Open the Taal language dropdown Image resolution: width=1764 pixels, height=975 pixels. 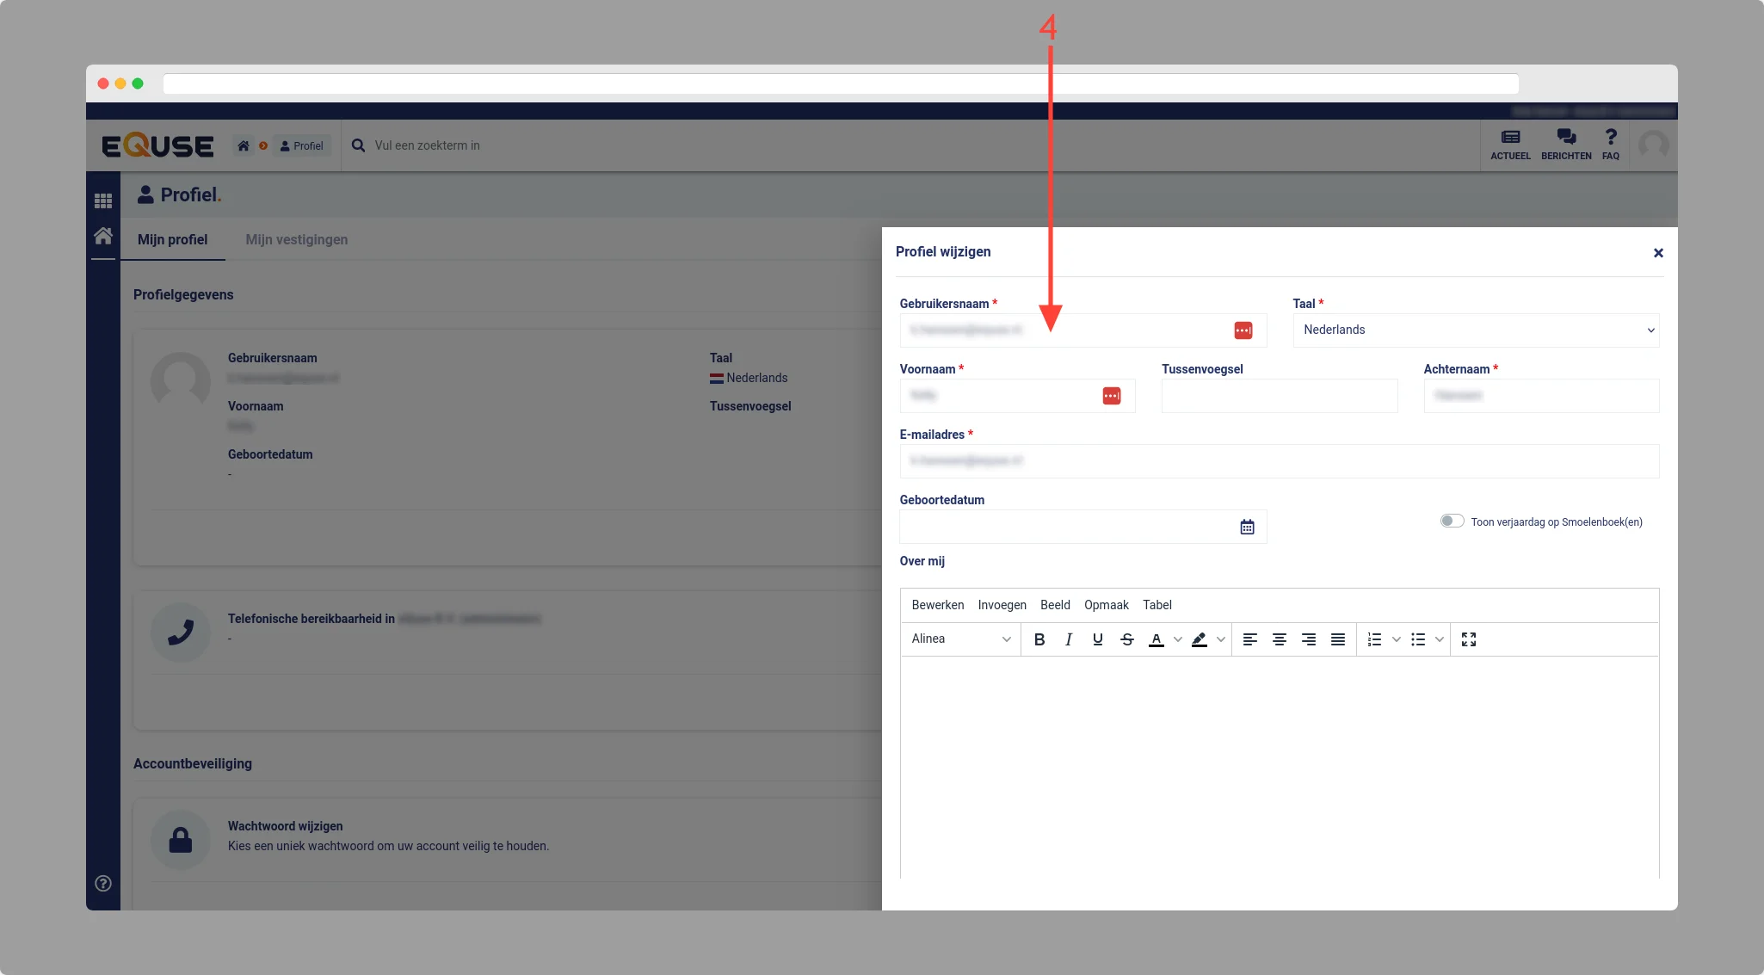click(1476, 330)
